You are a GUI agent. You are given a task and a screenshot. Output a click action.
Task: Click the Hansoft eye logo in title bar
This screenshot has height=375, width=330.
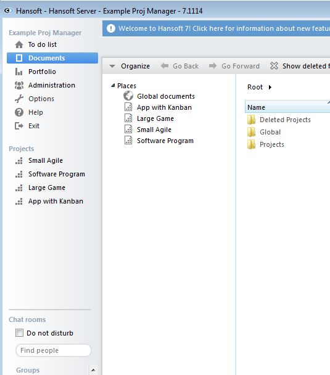8,10
